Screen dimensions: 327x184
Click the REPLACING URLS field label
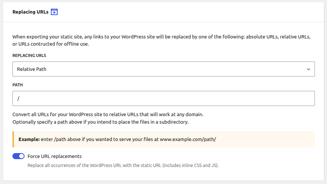coord(29,55)
